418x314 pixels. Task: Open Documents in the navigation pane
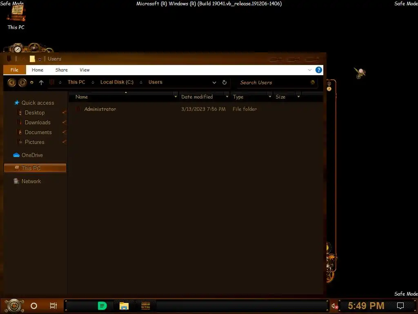tap(38, 132)
